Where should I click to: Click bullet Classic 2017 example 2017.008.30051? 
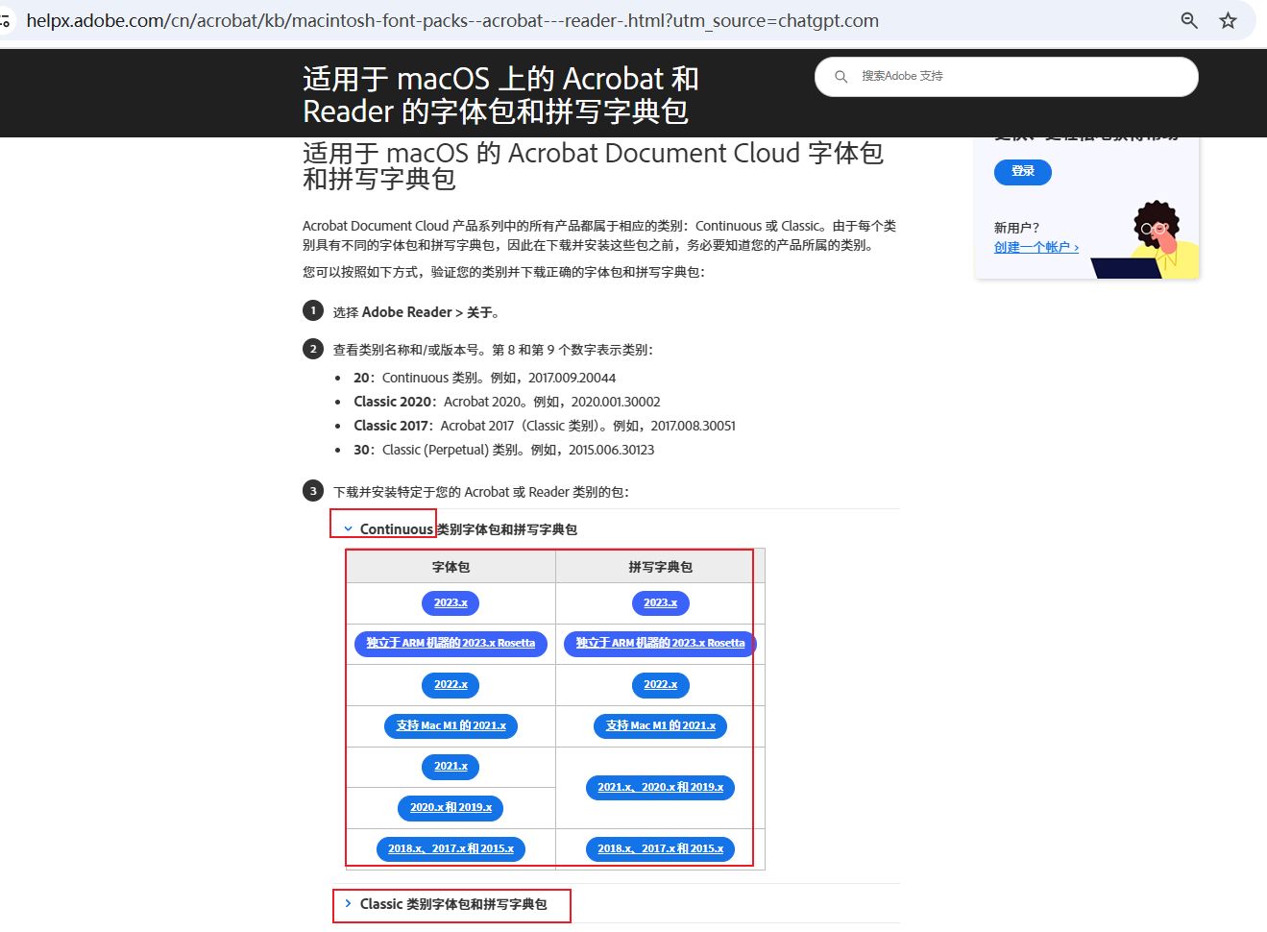[545, 426]
